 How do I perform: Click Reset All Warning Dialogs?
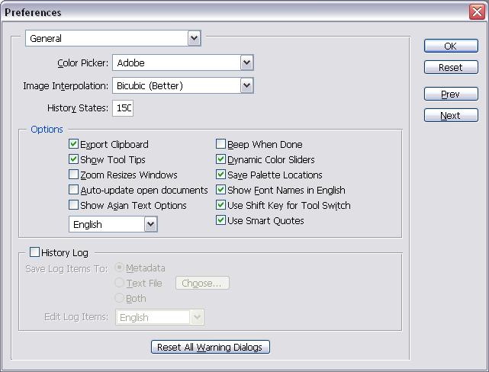click(210, 347)
